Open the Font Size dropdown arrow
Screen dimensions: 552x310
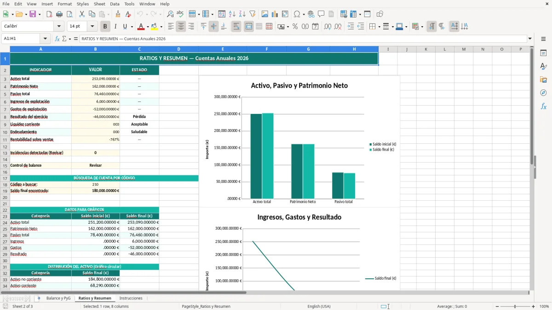tap(92, 27)
